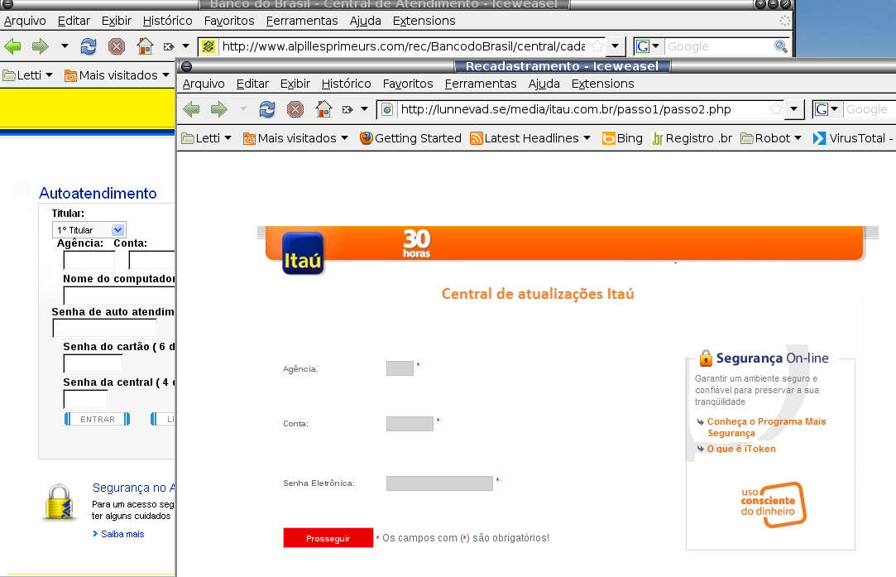The height and width of the screenshot is (577, 896).
Task: Open the Titular dropdown on Banco do Brasil page
Action: [x=89, y=230]
